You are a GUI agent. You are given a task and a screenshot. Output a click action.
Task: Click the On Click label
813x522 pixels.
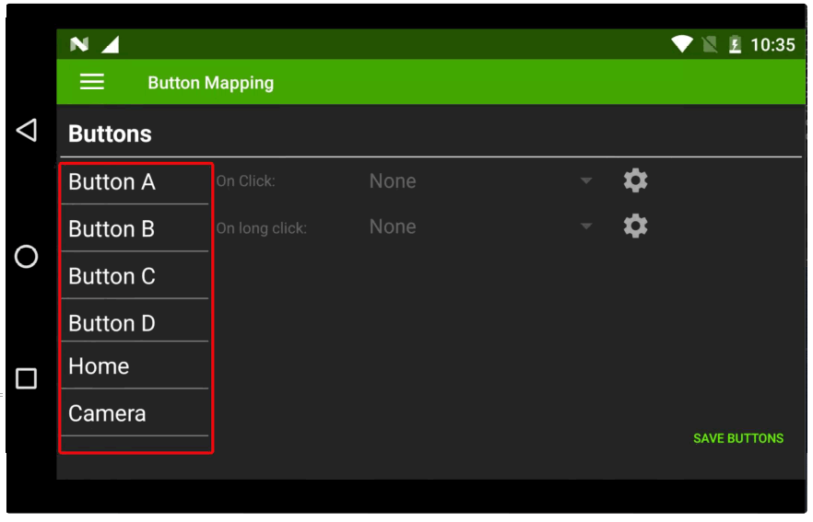coord(246,180)
